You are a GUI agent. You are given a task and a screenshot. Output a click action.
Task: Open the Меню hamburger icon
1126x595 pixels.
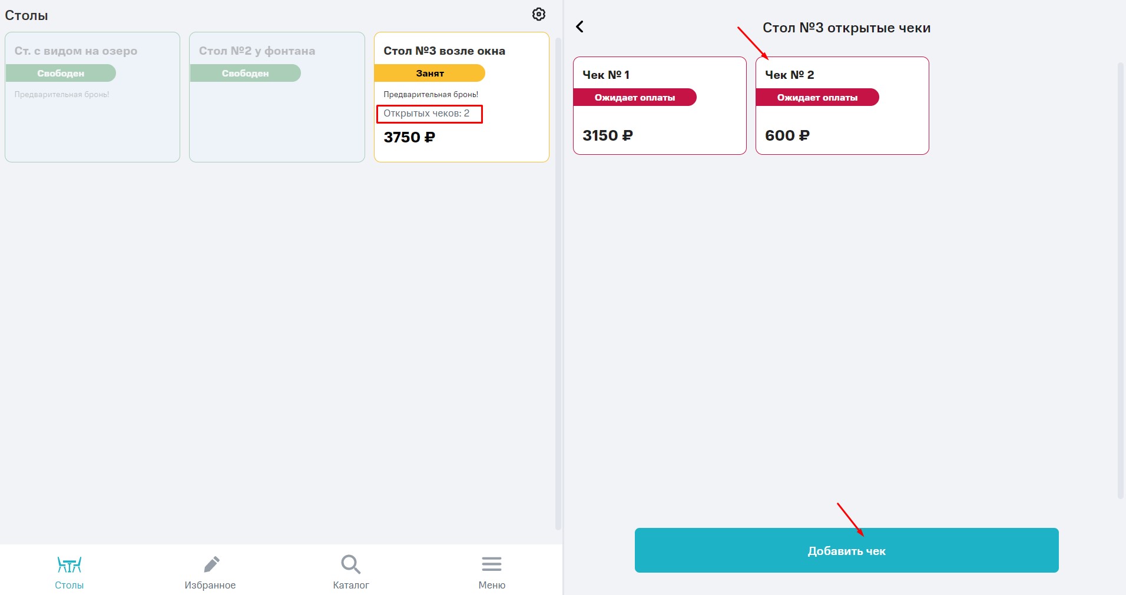tap(492, 564)
